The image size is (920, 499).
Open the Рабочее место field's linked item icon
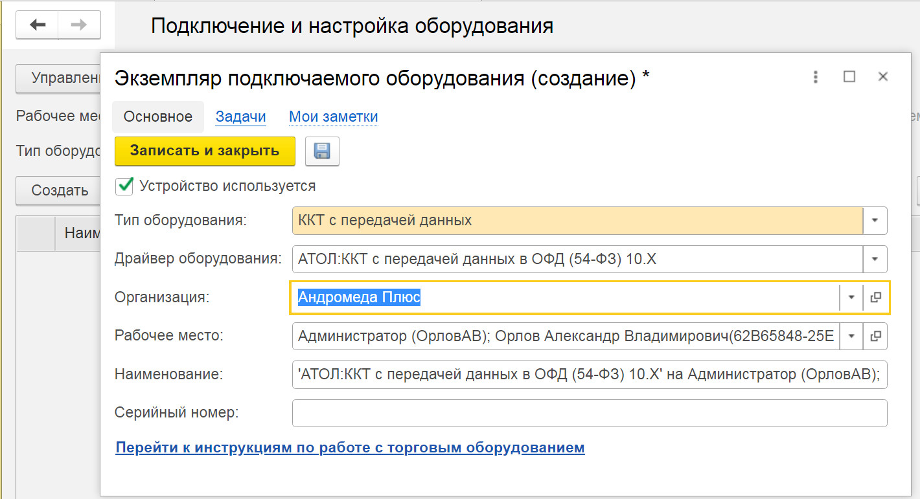click(x=875, y=336)
